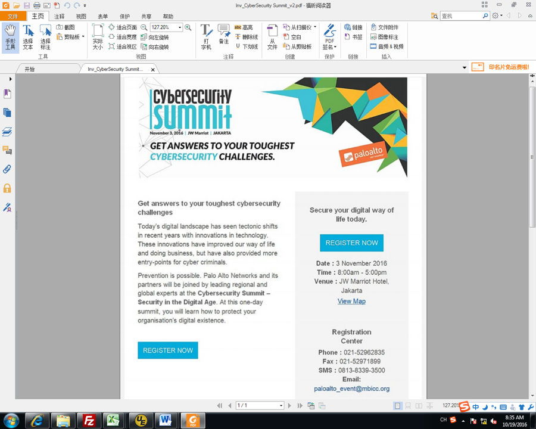
Task: Click the 印名片免运费啦! promo link
Action: (501, 67)
